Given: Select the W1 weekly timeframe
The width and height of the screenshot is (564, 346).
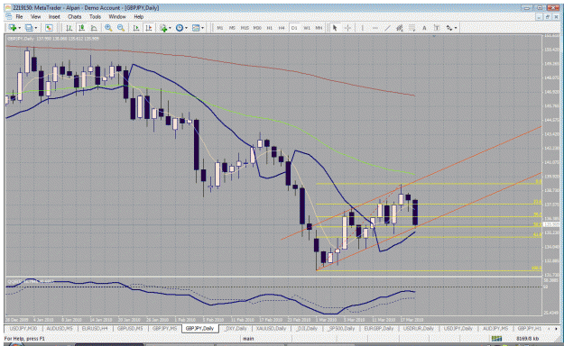Looking at the screenshot, I should click(x=307, y=28).
